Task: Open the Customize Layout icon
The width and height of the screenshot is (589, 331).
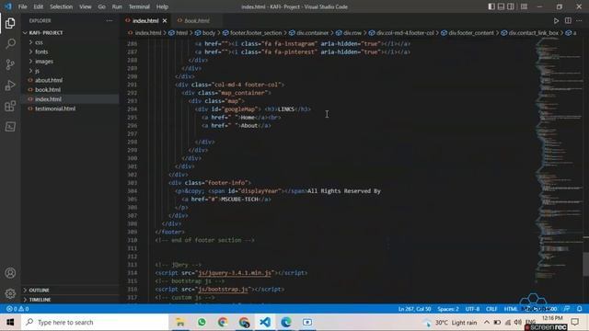Action: 524,6
